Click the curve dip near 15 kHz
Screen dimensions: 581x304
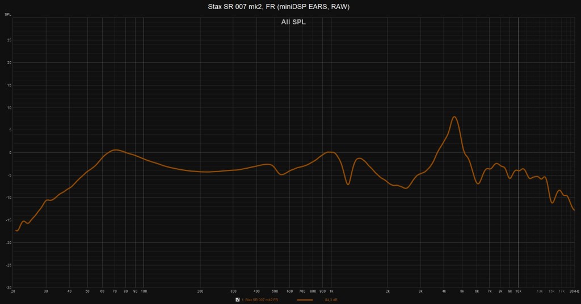pyautogui.click(x=552, y=202)
